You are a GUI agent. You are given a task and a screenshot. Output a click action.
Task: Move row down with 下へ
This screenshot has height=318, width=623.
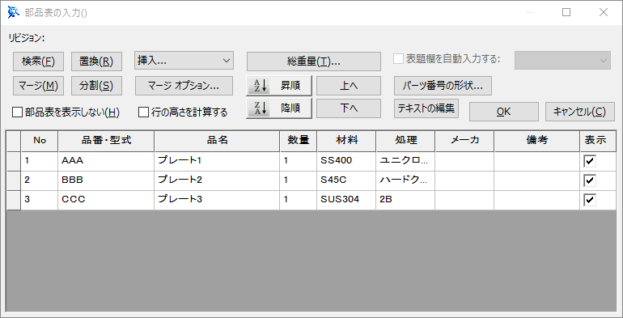[349, 108]
